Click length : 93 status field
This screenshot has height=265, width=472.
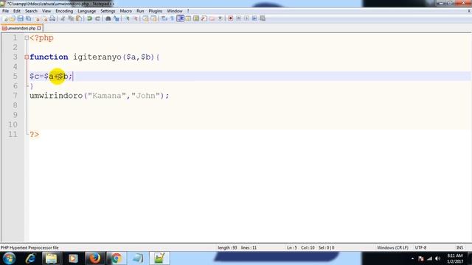pyautogui.click(x=227, y=247)
